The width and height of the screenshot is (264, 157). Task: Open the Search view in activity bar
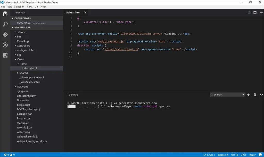pyautogui.click(x=5, y=24)
